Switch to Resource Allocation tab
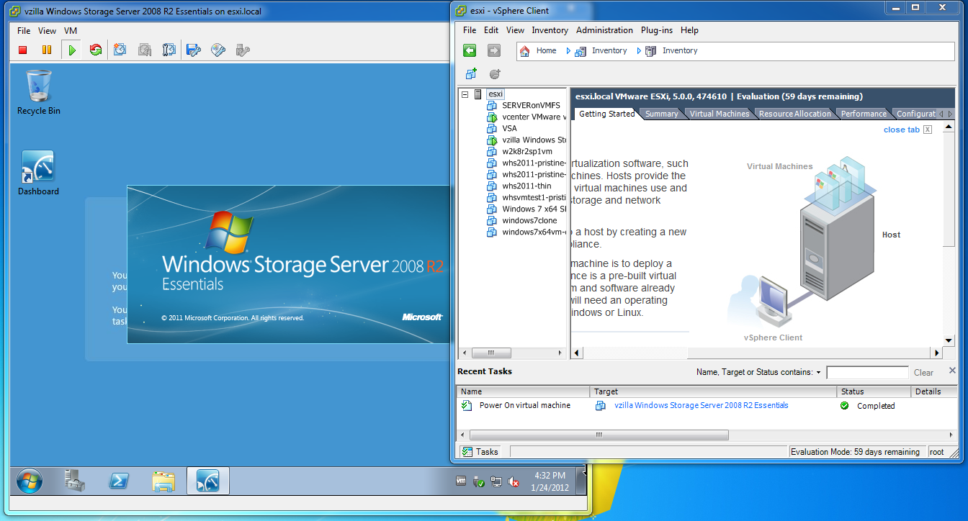Image resolution: width=968 pixels, height=521 pixels. click(794, 114)
